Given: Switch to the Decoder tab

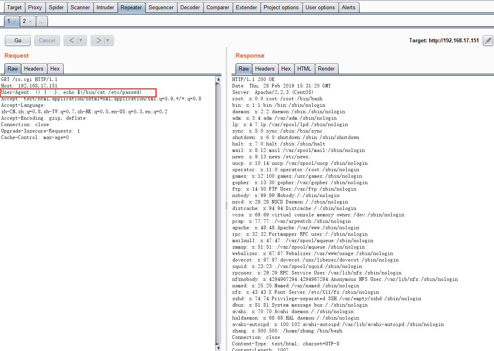Looking at the screenshot, I should point(190,7).
